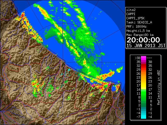Click the 'Height:1.5 km' text
Viewport: 167px width, 125px height.
click(x=138, y=31)
